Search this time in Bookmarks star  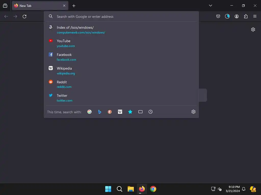tap(130, 112)
